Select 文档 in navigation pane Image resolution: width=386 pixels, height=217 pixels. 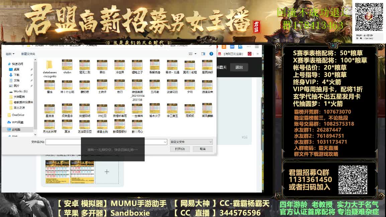[14, 80]
